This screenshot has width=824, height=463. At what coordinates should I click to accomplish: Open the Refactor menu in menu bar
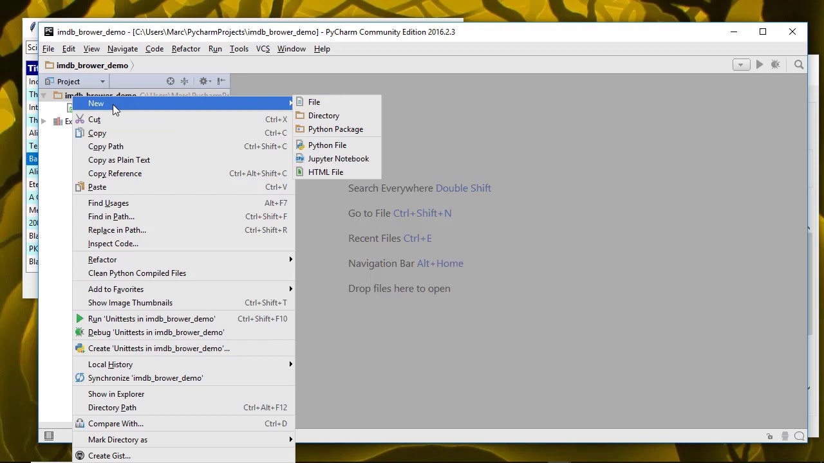pos(186,49)
